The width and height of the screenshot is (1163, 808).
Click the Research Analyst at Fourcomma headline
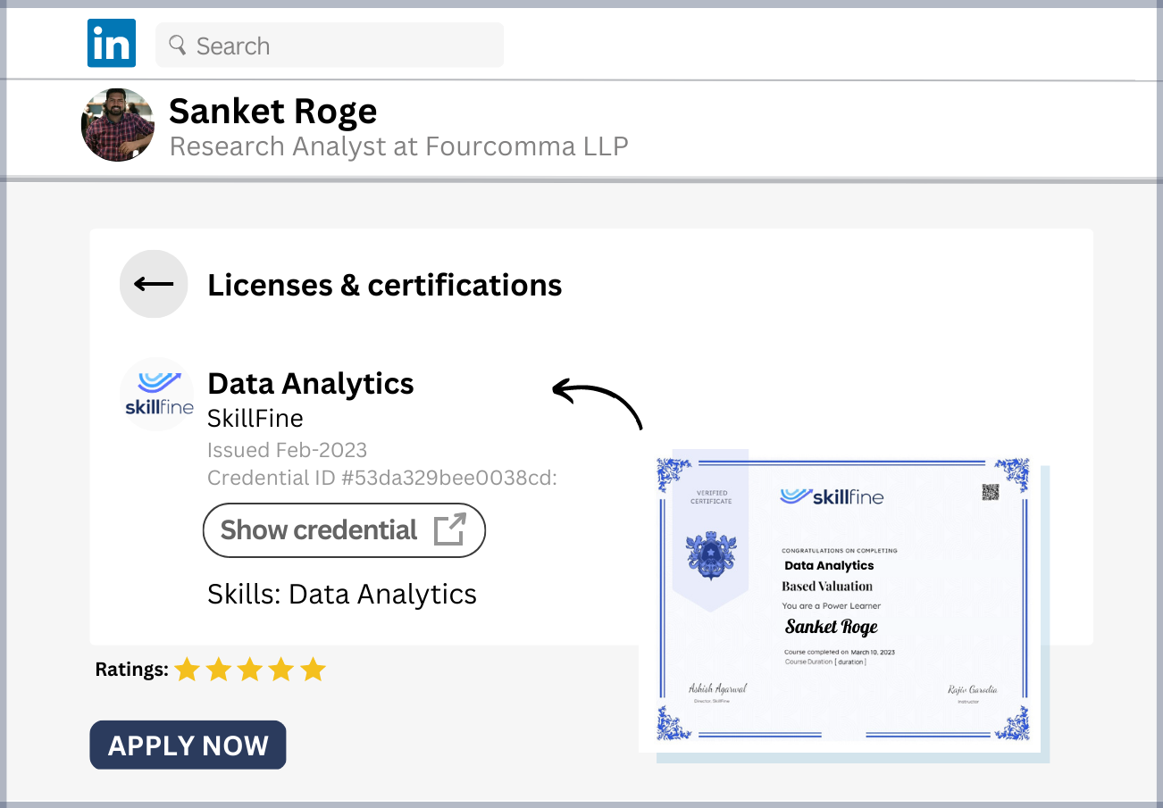(x=398, y=146)
